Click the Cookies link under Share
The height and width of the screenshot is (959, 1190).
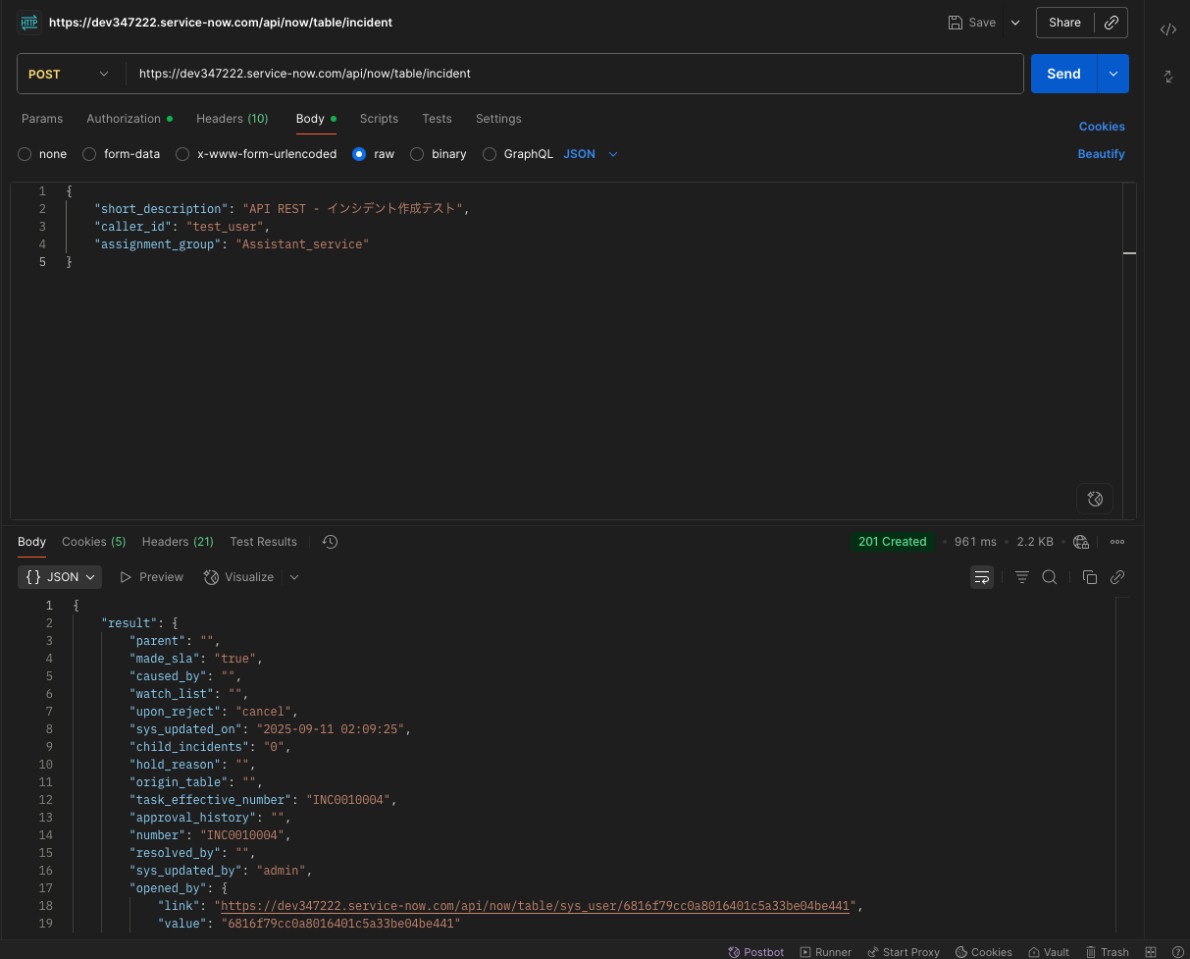tap(1102, 127)
